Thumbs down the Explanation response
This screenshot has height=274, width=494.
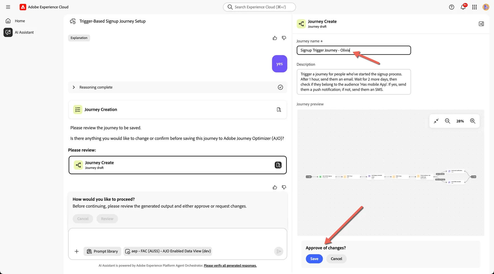pos(284,38)
